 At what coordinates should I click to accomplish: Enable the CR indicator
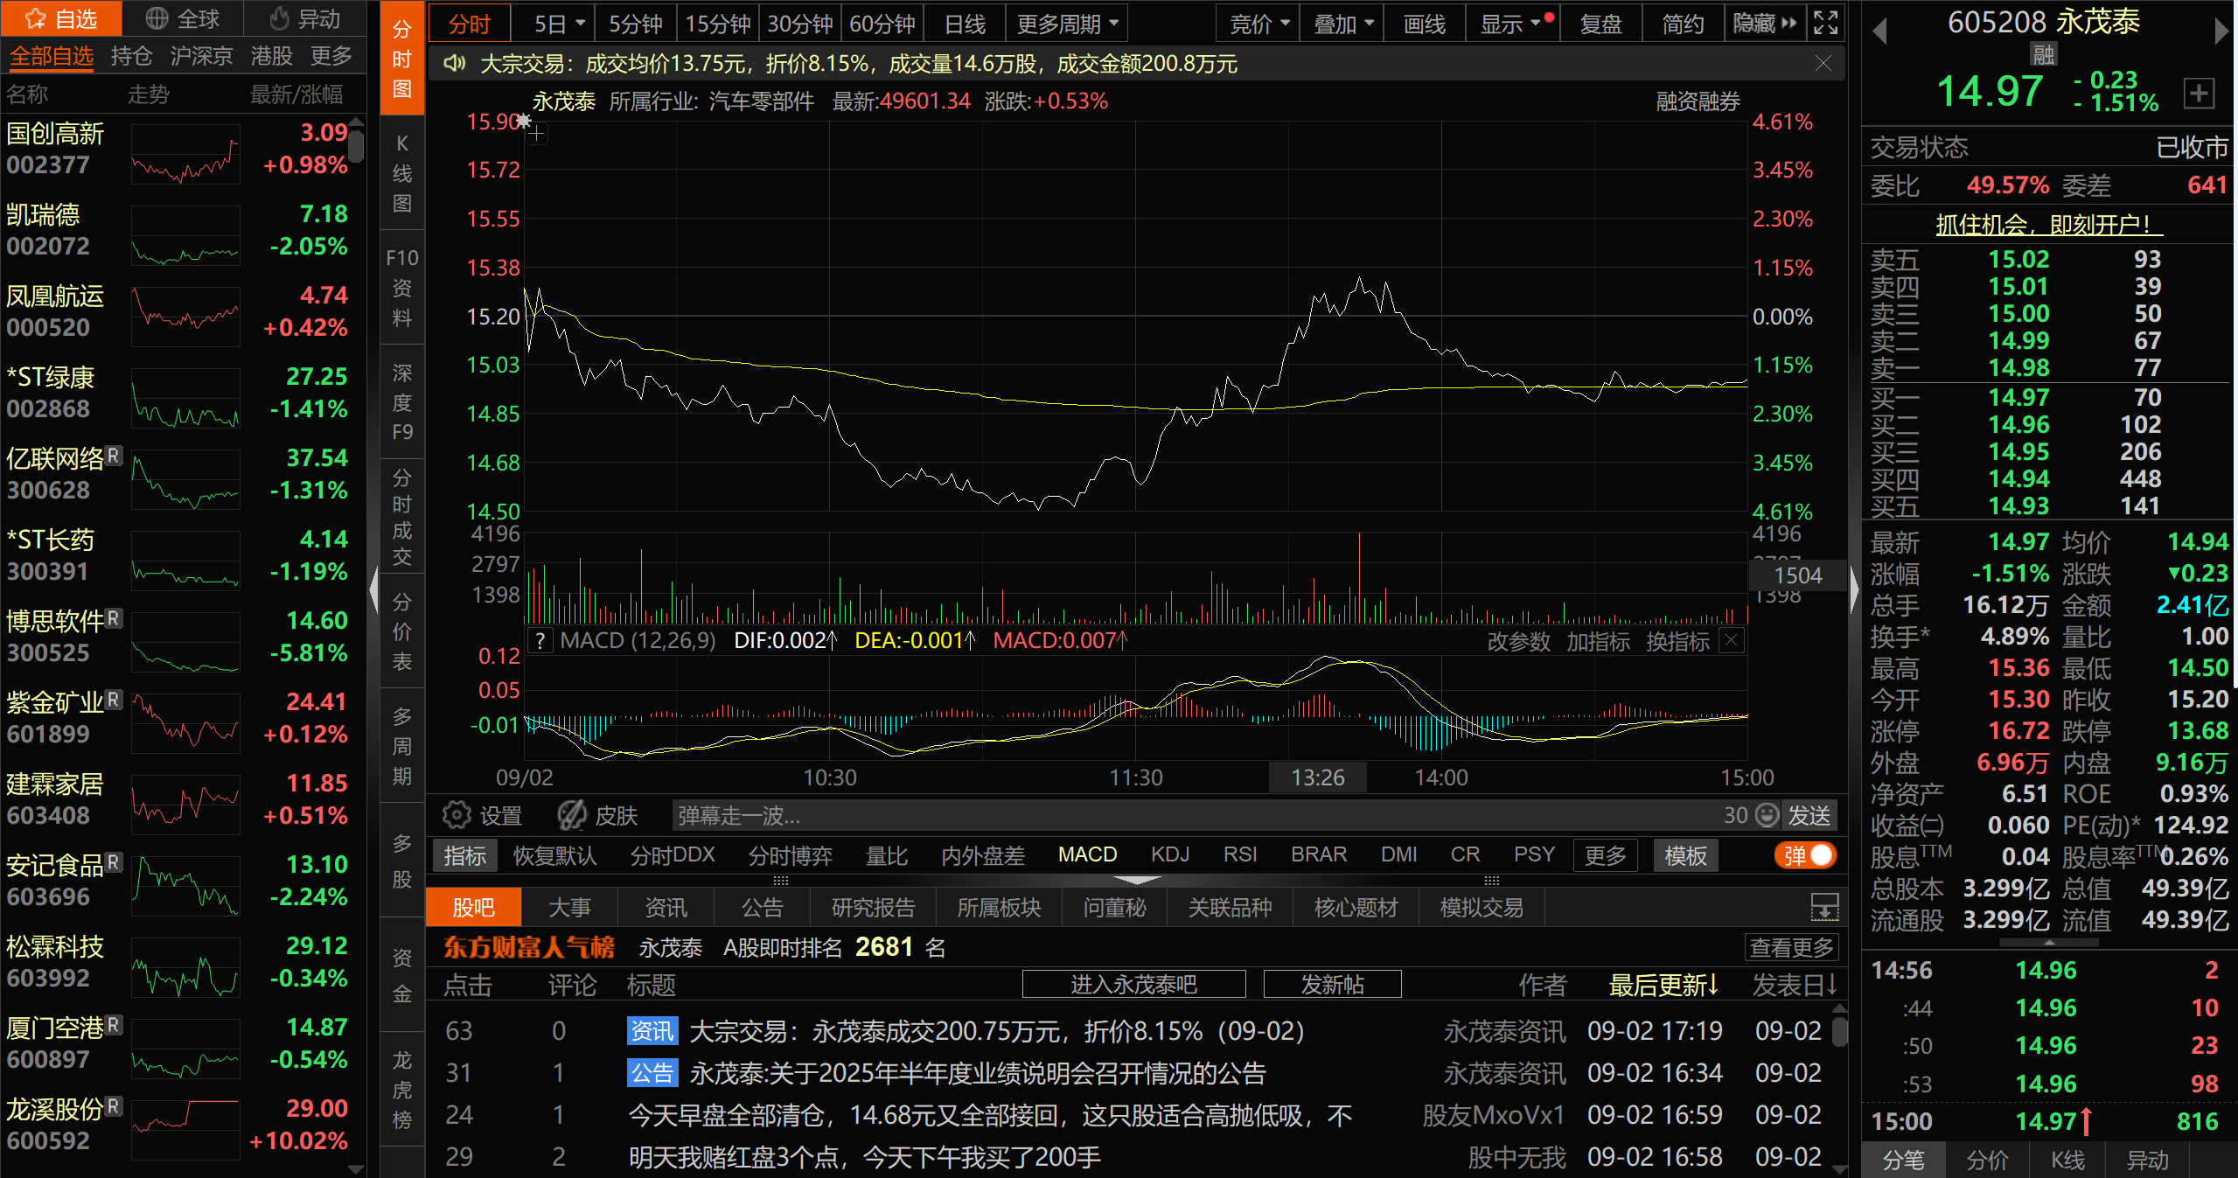tap(1465, 854)
